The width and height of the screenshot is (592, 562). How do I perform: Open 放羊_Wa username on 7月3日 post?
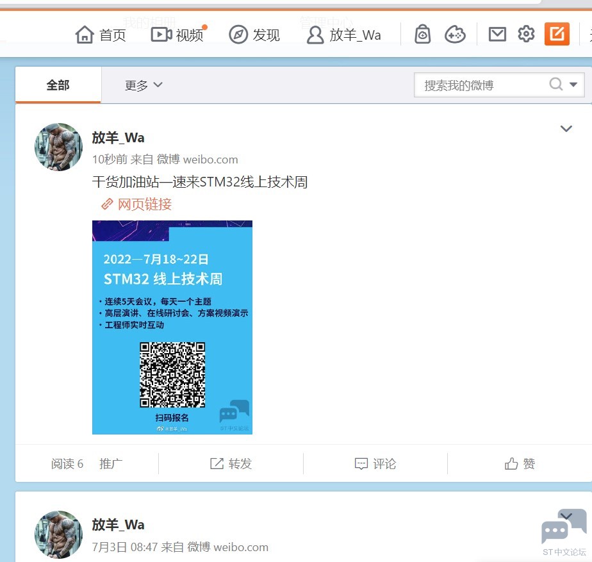[118, 525]
